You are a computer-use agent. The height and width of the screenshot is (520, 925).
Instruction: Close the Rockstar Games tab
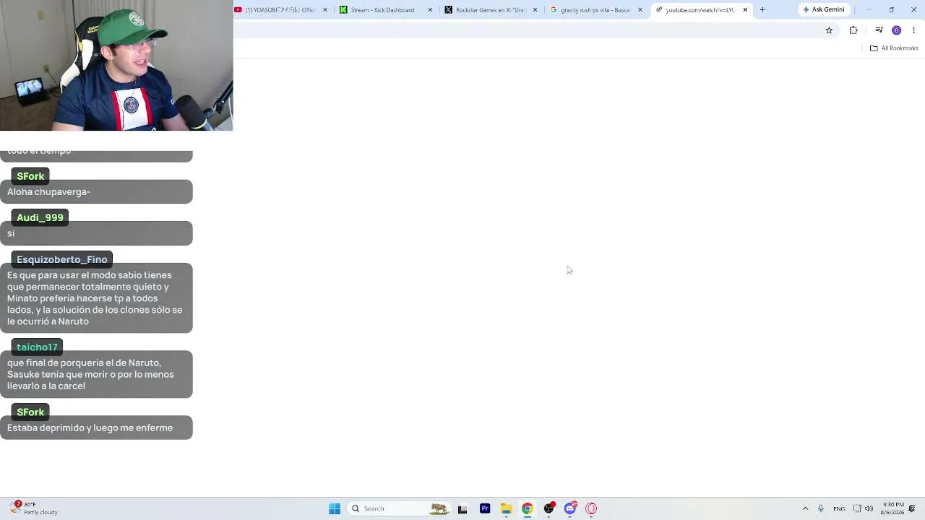point(535,10)
